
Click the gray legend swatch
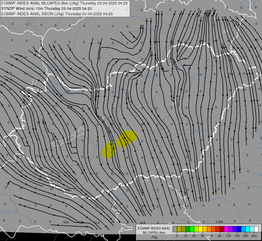pos(175,229)
